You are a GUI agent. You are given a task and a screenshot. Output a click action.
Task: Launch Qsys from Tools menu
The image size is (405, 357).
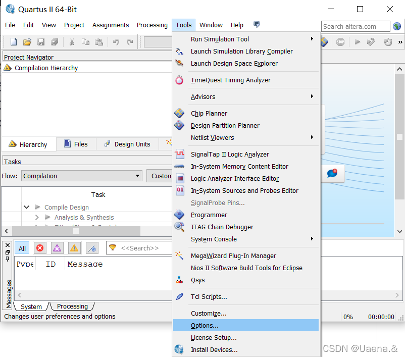click(x=245, y=280)
